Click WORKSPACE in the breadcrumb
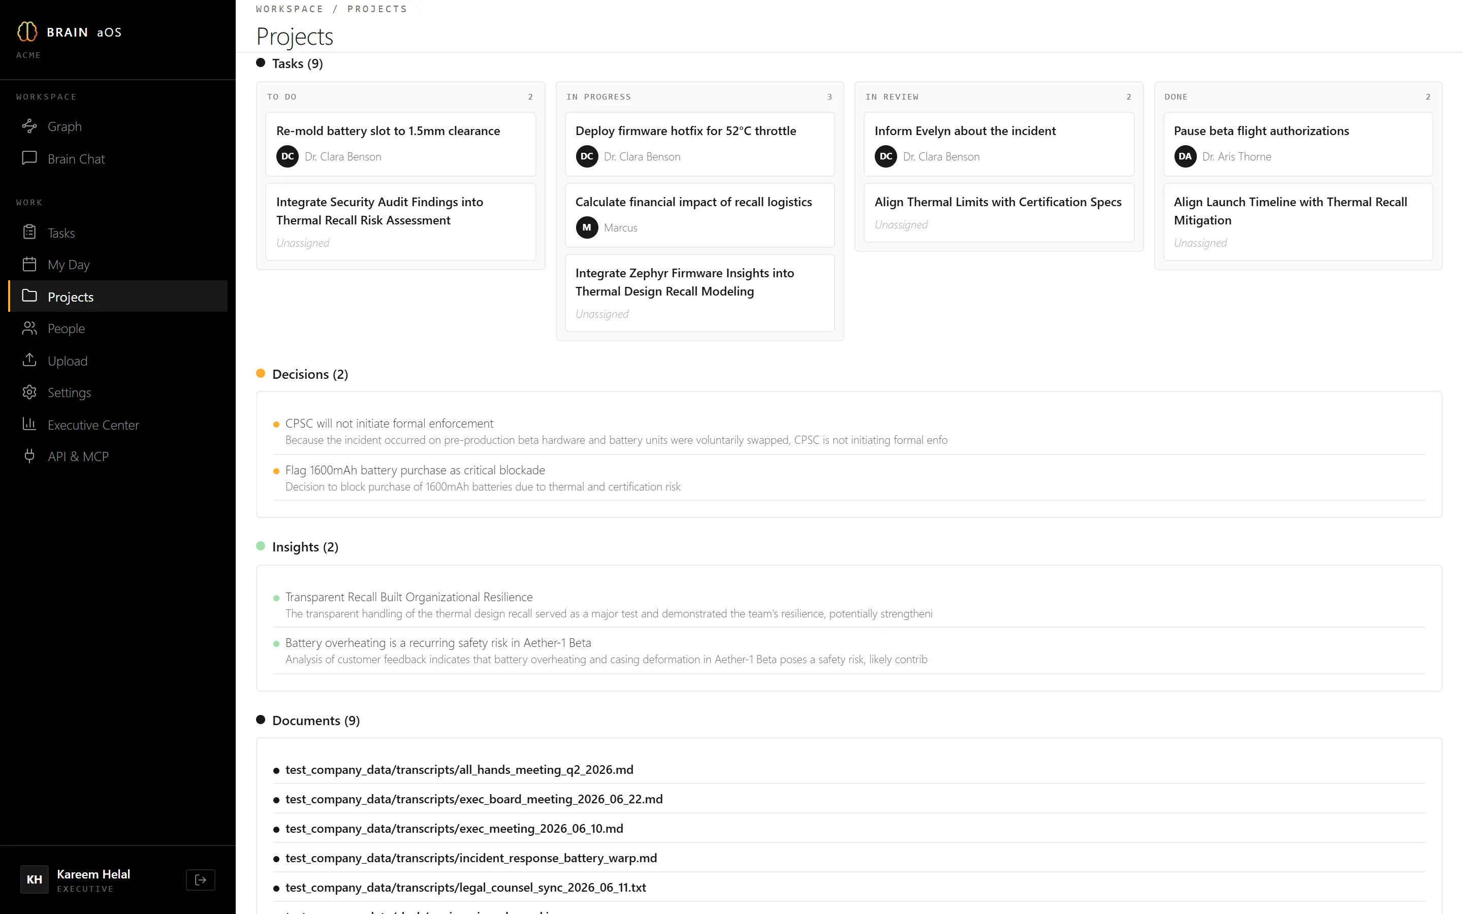This screenshot has height=914, width=1463. click(x=290, y=9)
